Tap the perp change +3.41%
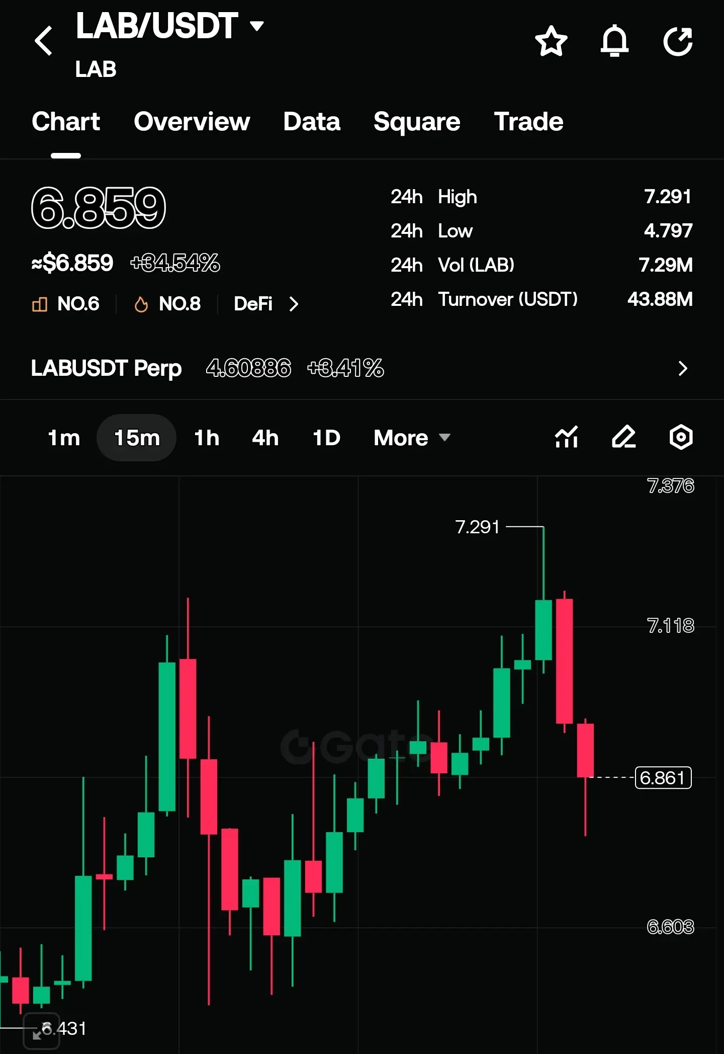Image resolution: width=724 pixels, height=1054 pixels. pos(345,368)
